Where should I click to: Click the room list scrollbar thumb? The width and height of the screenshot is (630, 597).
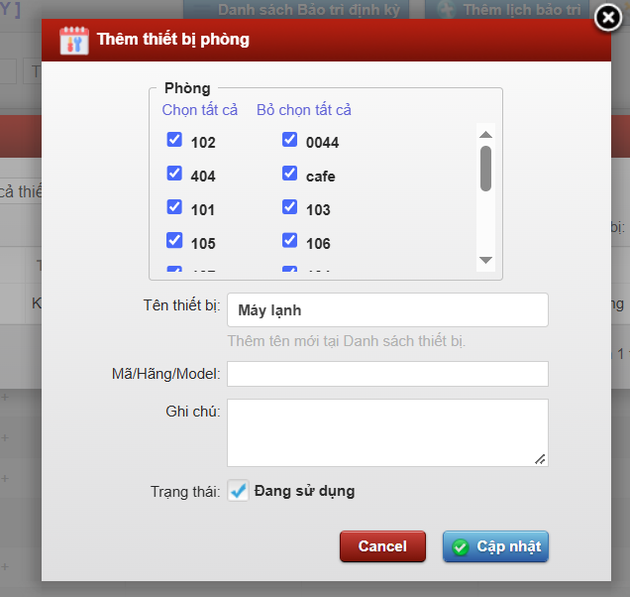485,169
